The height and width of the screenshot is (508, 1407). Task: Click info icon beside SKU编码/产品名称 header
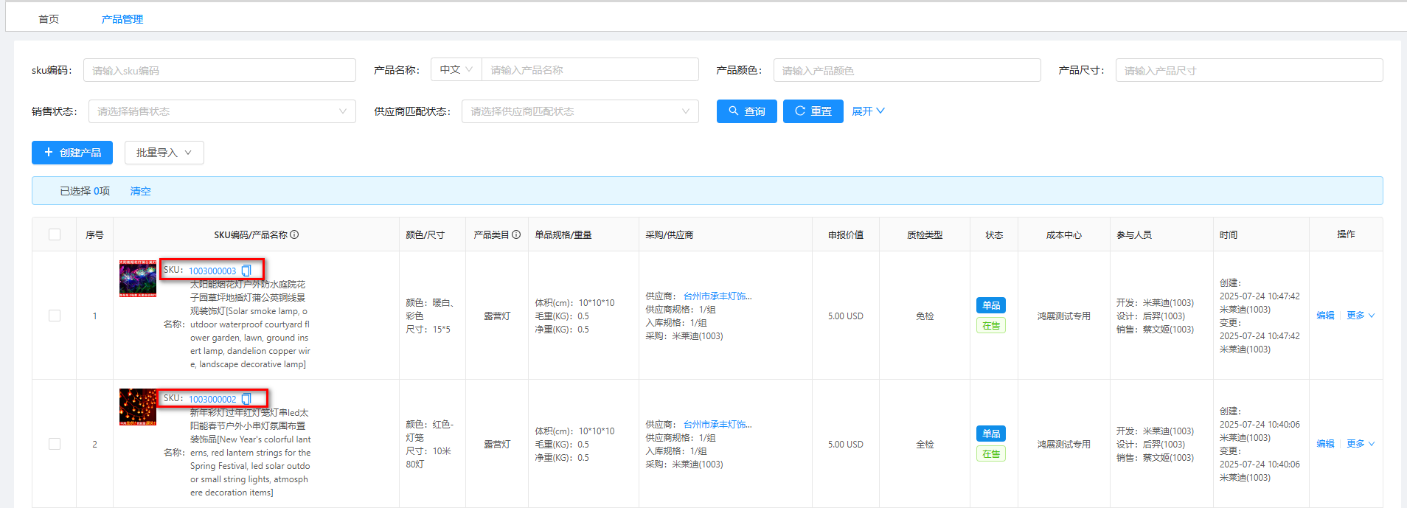[x=294, y=234]
